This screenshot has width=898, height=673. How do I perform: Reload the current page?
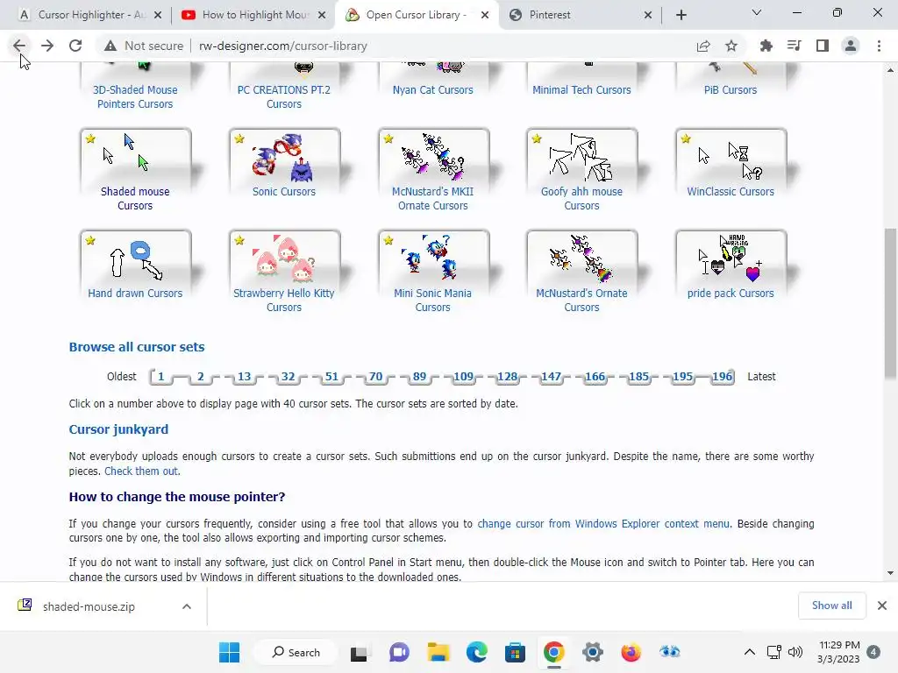pos(75,46)
